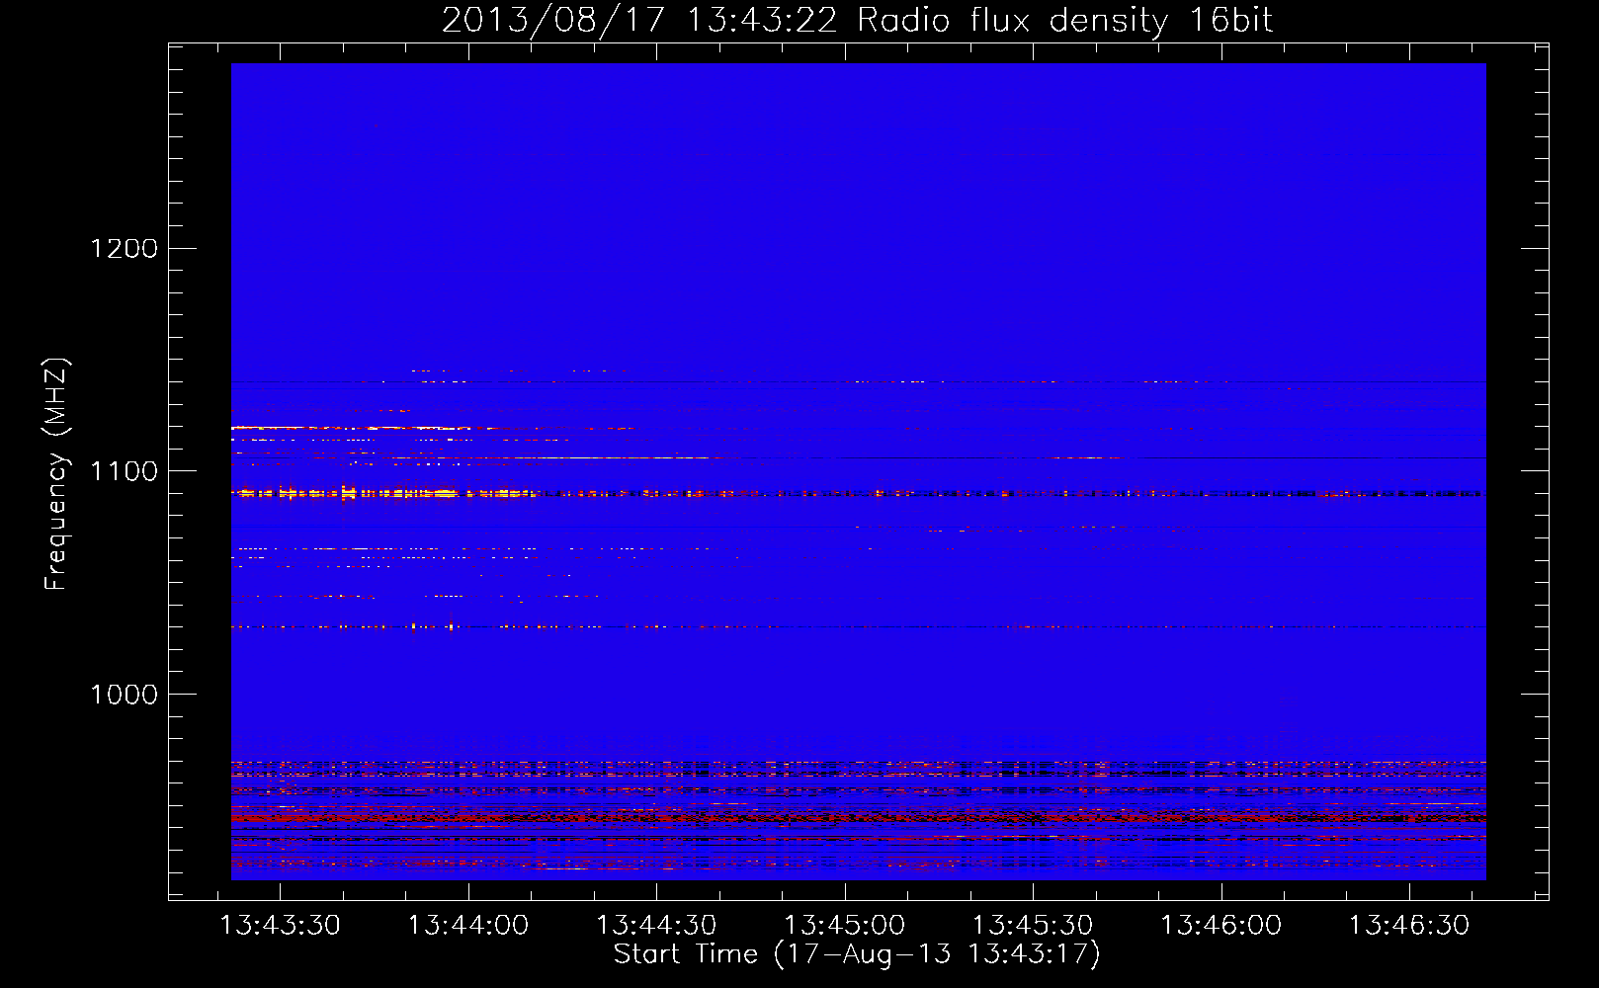
Task: Click the 13:45:30 time tick label
Action: [1033, 926]
